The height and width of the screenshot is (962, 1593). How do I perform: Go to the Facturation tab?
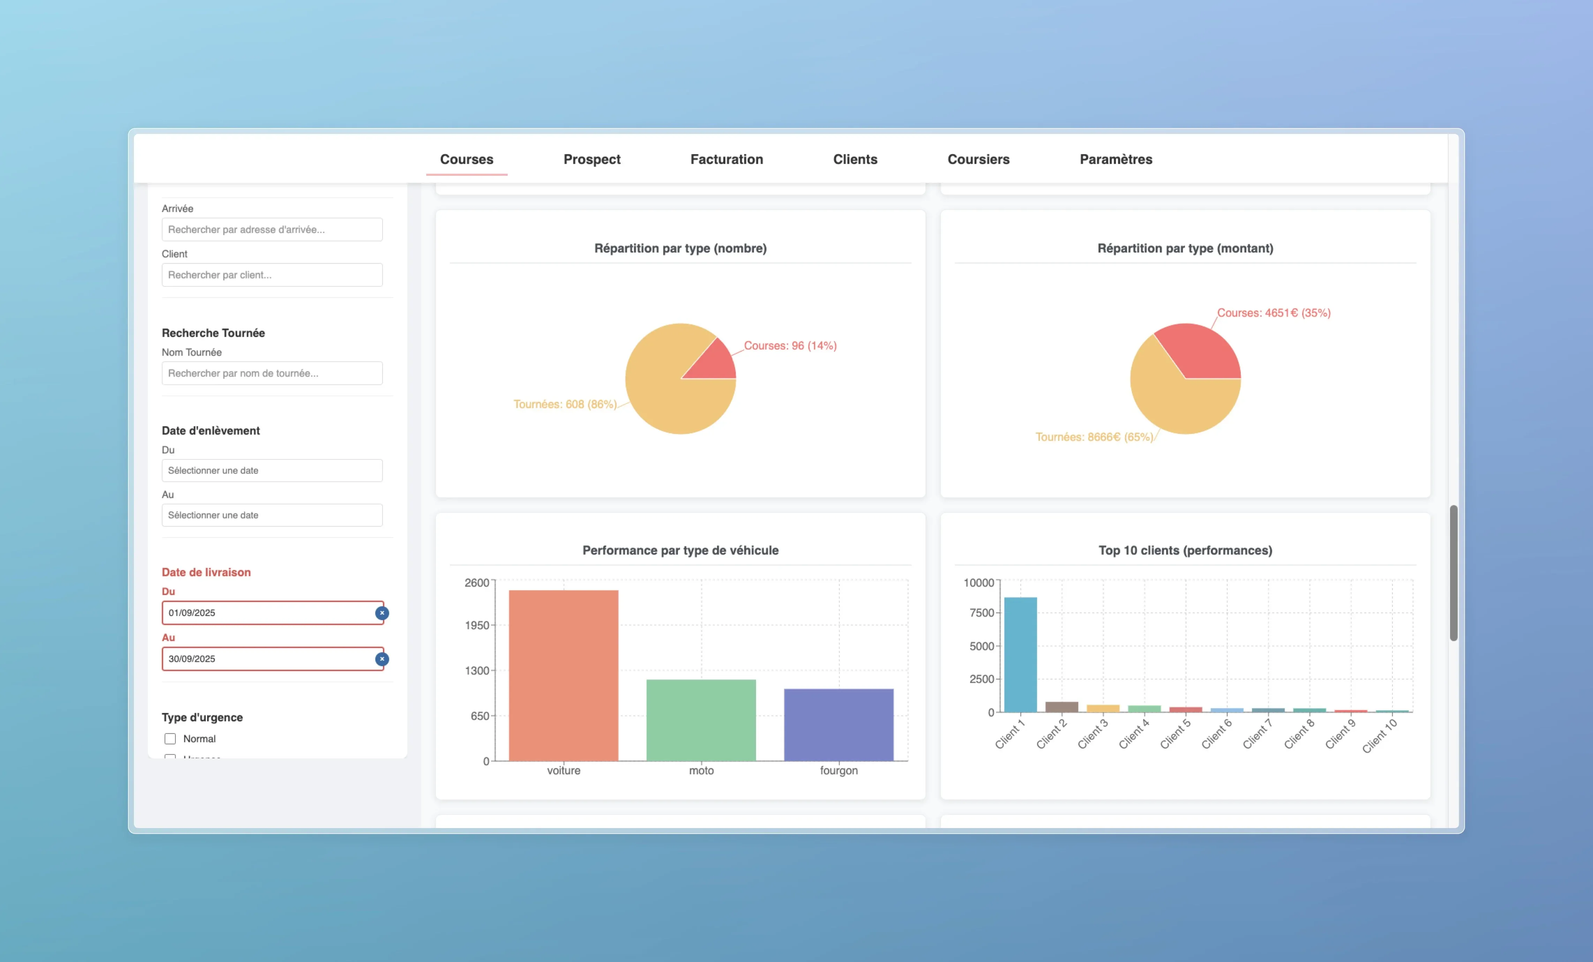(x=726, y=159)
